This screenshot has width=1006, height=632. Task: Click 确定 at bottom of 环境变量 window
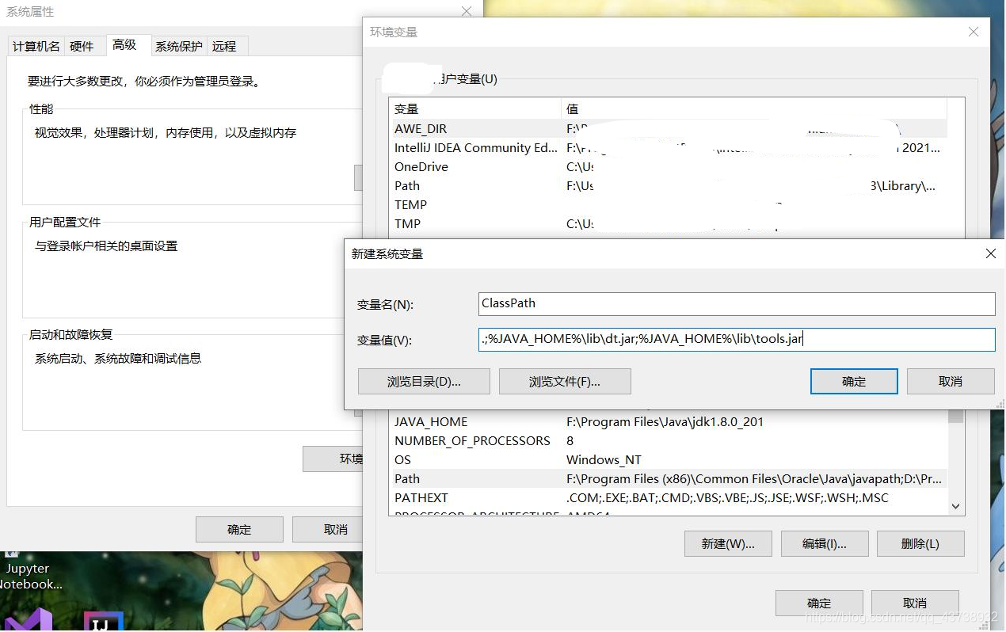click(x=819, y=603)
